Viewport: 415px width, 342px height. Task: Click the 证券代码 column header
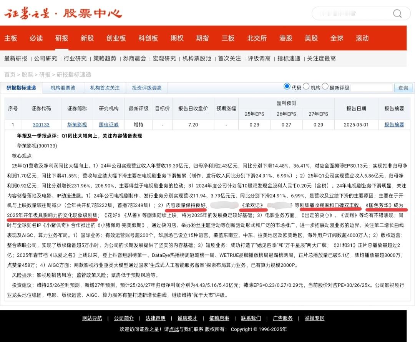point(41,109)
